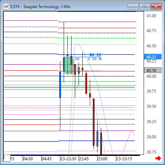Click the $0.22 measurement label

(x=96, y=55)
